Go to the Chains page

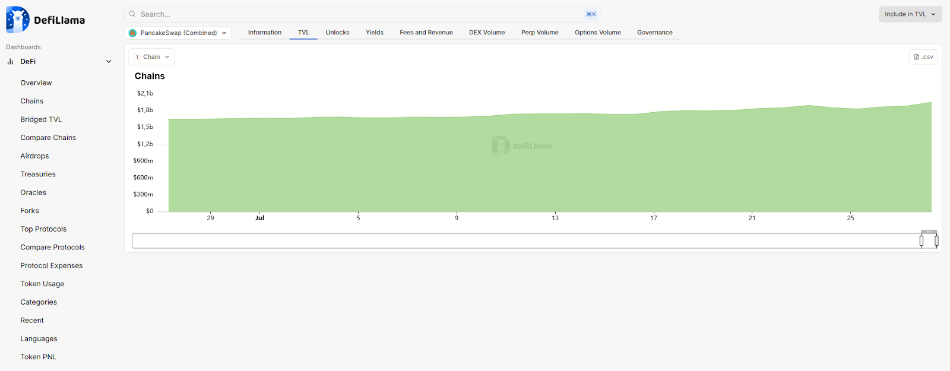point(32,102)
